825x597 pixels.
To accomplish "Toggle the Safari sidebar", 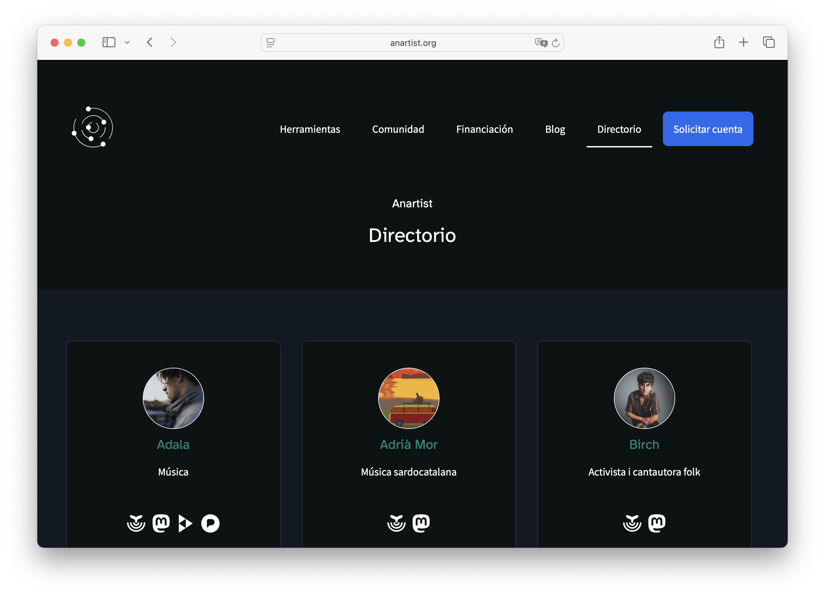I will click(109, 43).
